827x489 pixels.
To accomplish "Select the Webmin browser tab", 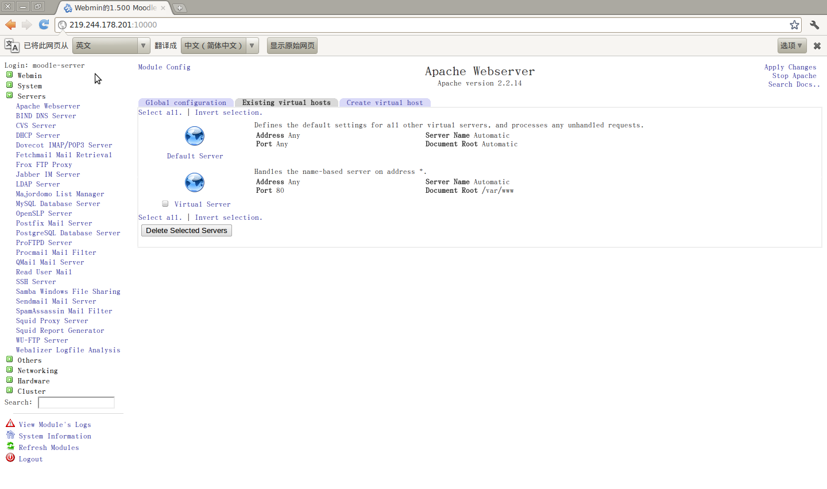I will pyautogui.click(x=114, y=8).
